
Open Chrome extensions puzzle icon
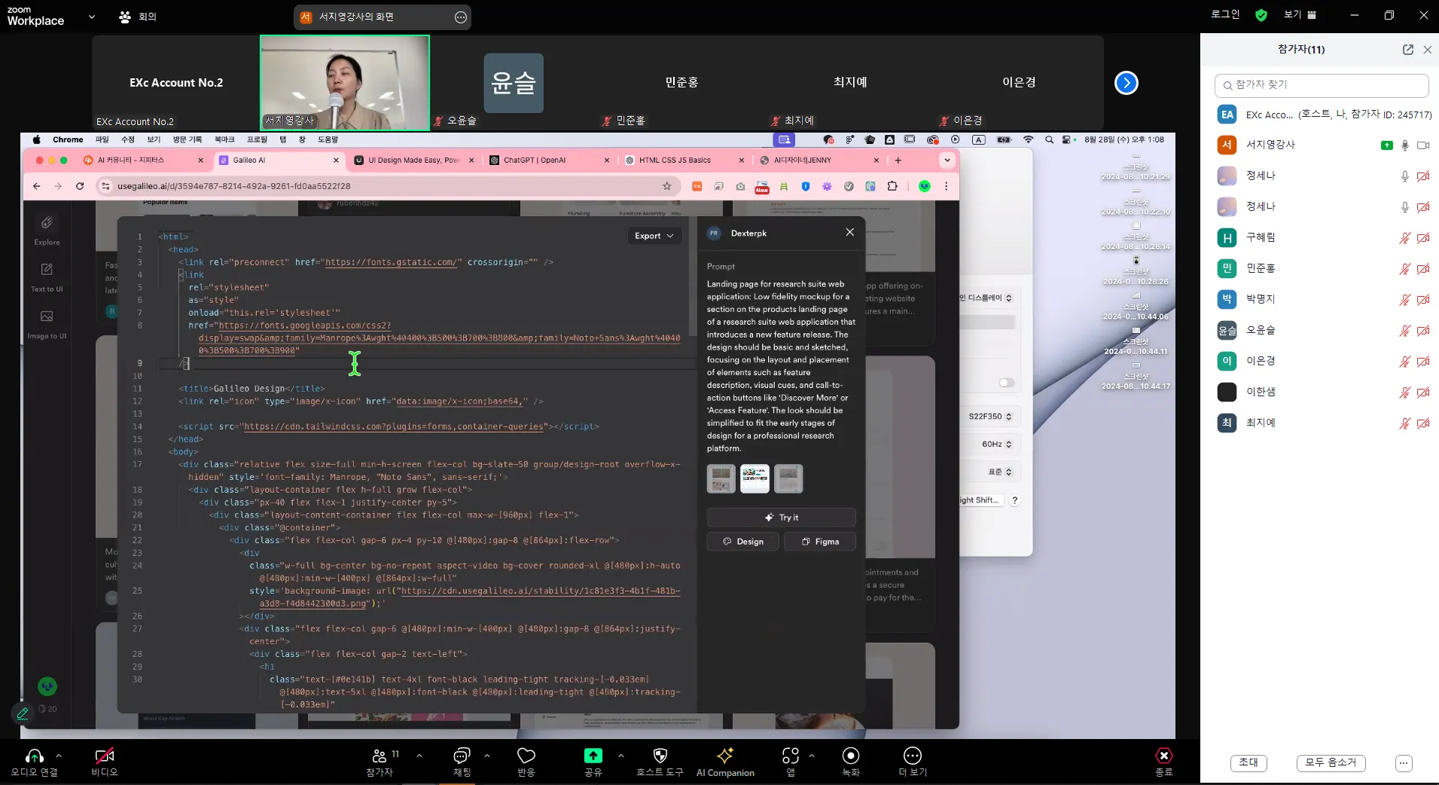coord(892,186)
